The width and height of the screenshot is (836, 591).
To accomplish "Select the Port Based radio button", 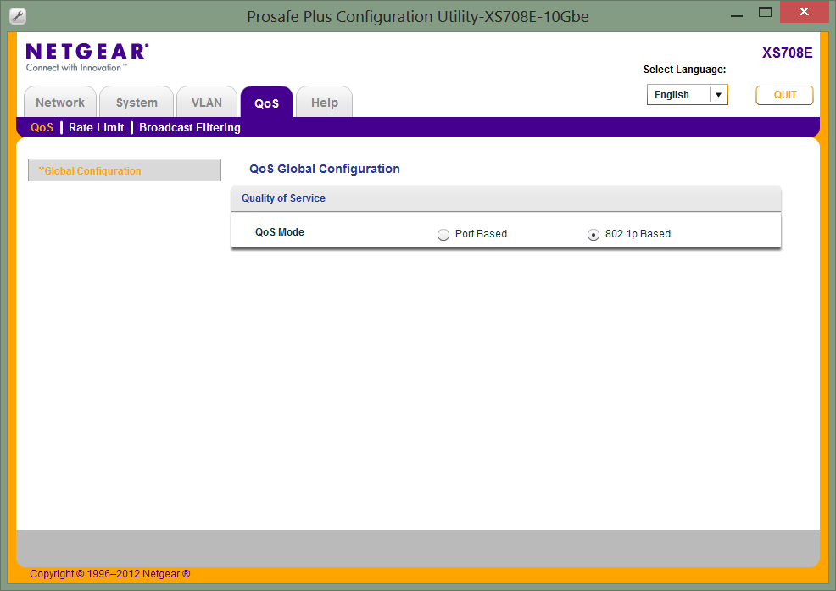I will (x=443, y=235).
